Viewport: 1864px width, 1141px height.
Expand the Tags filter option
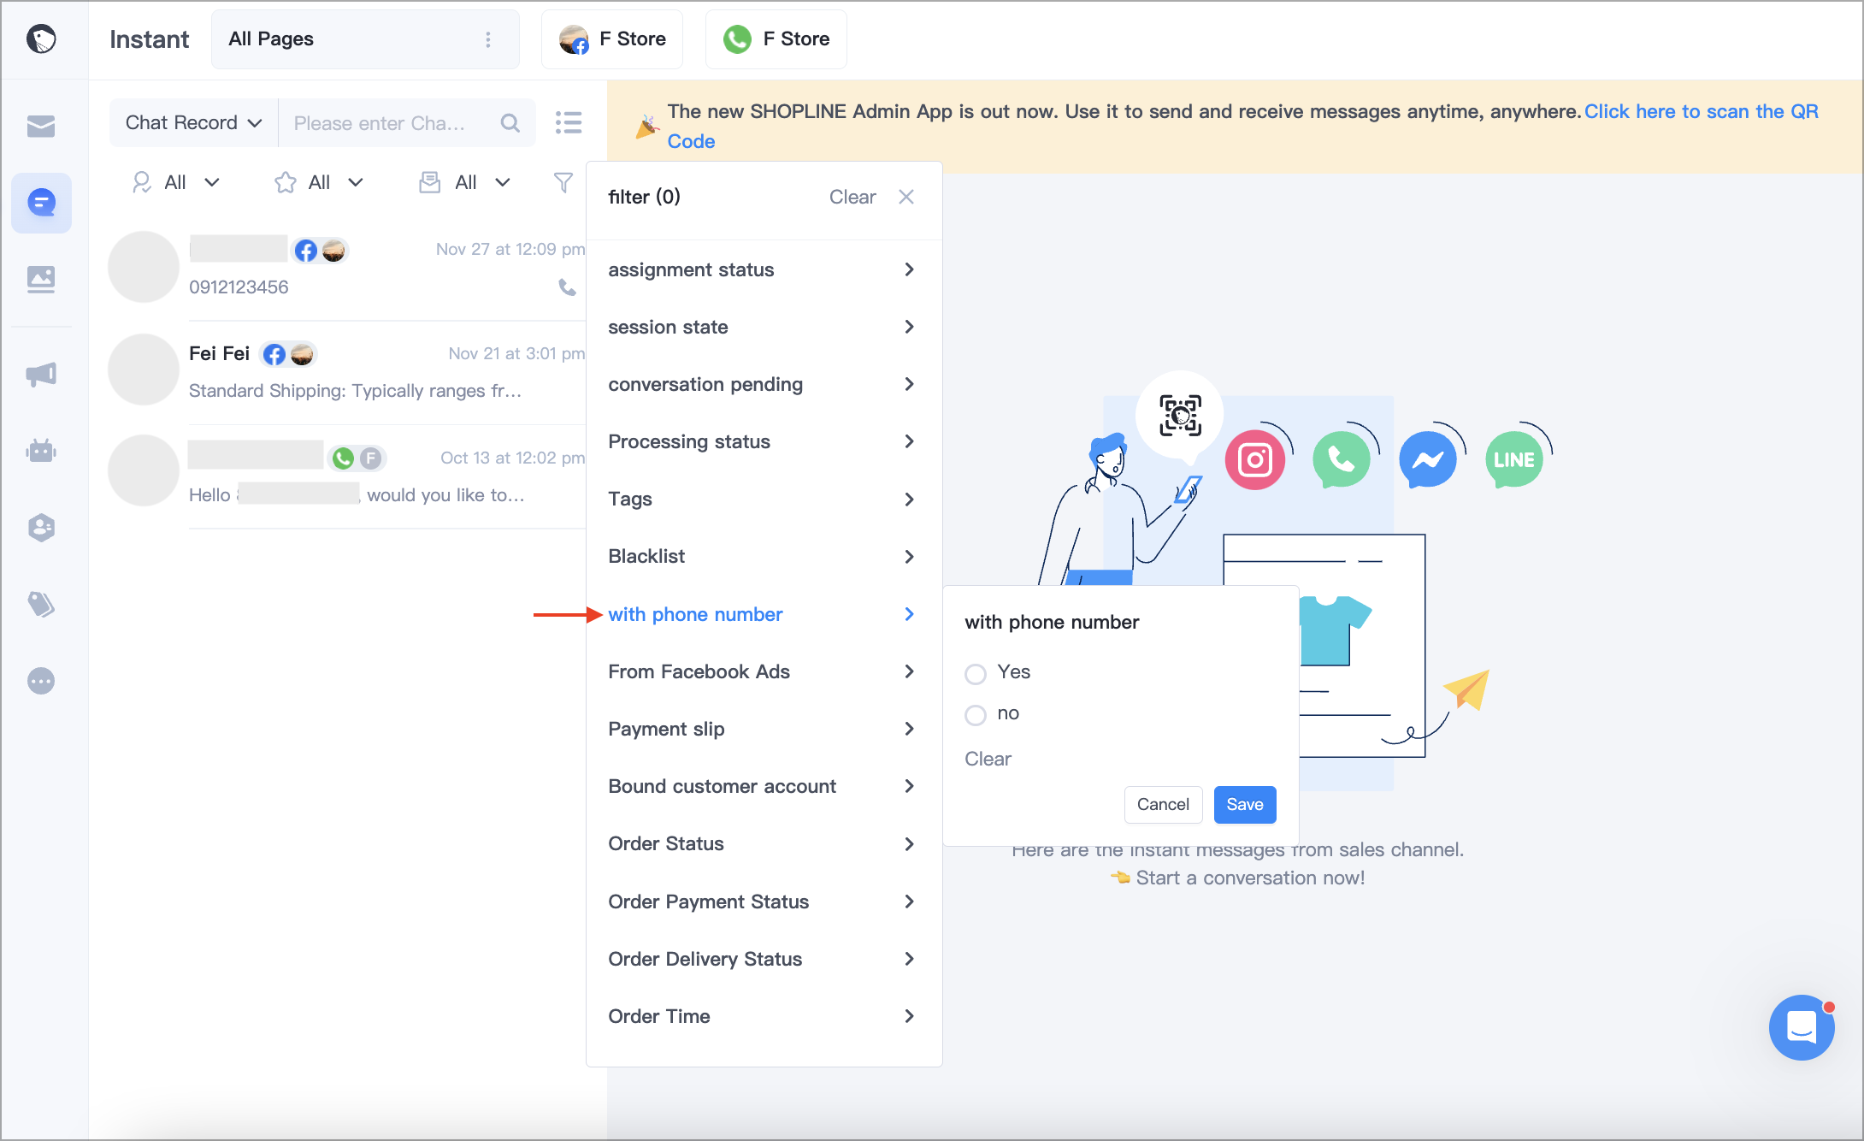[763, 499]
